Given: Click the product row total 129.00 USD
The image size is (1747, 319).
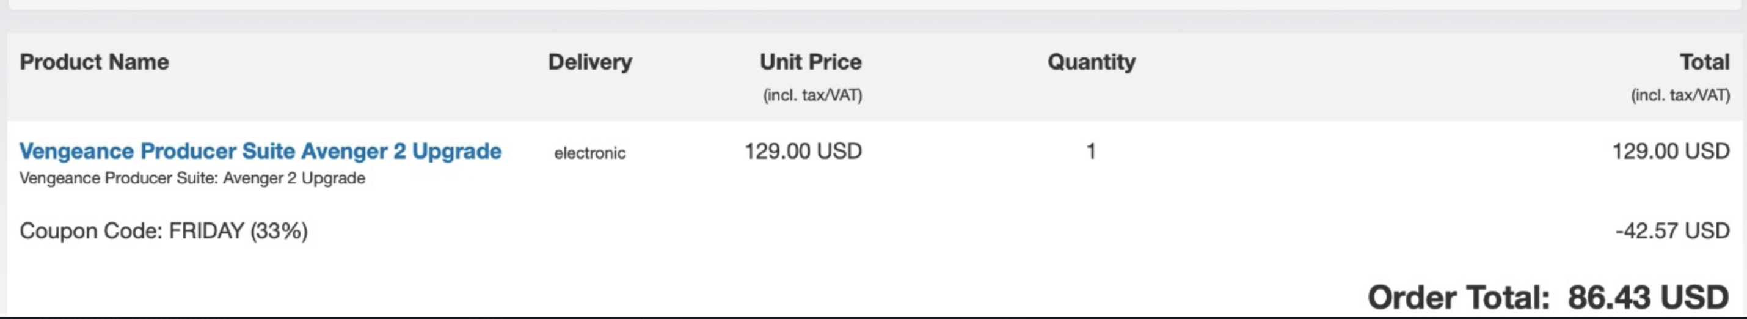Looking at the screenshot, I should click(1671, 151).
